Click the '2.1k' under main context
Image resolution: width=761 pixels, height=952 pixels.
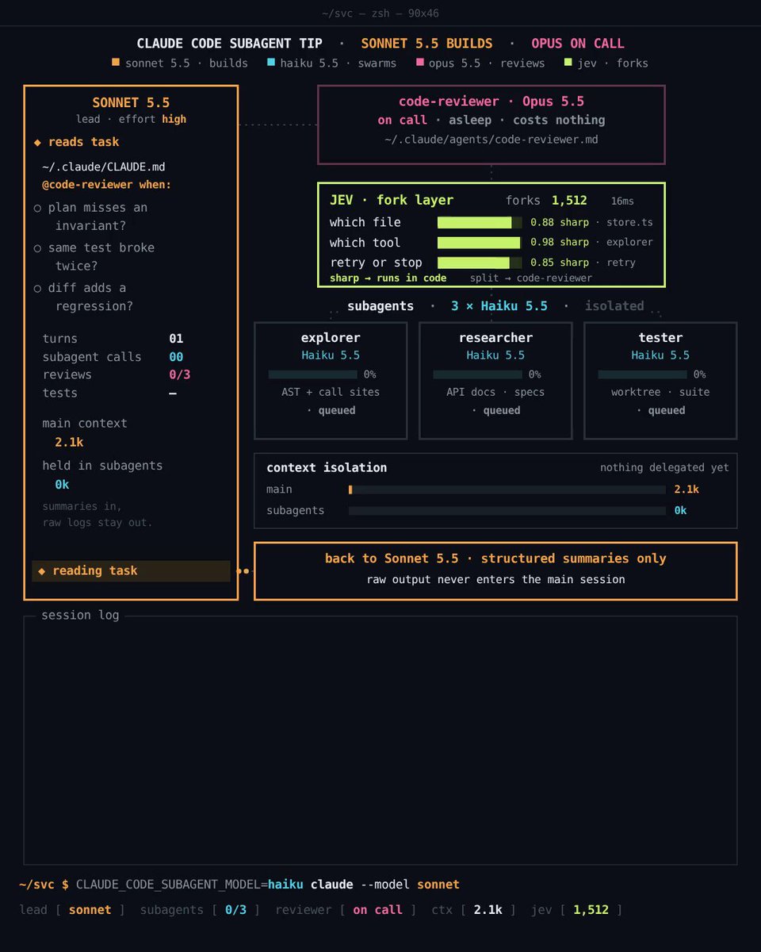[69, 442]
